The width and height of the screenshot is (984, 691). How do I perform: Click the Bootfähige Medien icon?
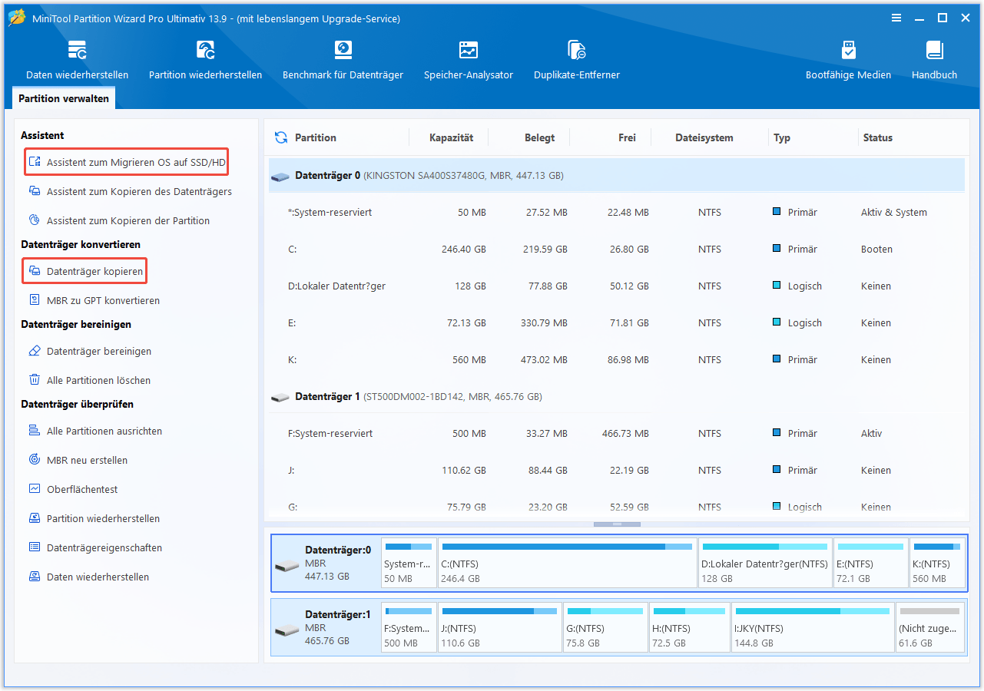[x=848, y=51]
